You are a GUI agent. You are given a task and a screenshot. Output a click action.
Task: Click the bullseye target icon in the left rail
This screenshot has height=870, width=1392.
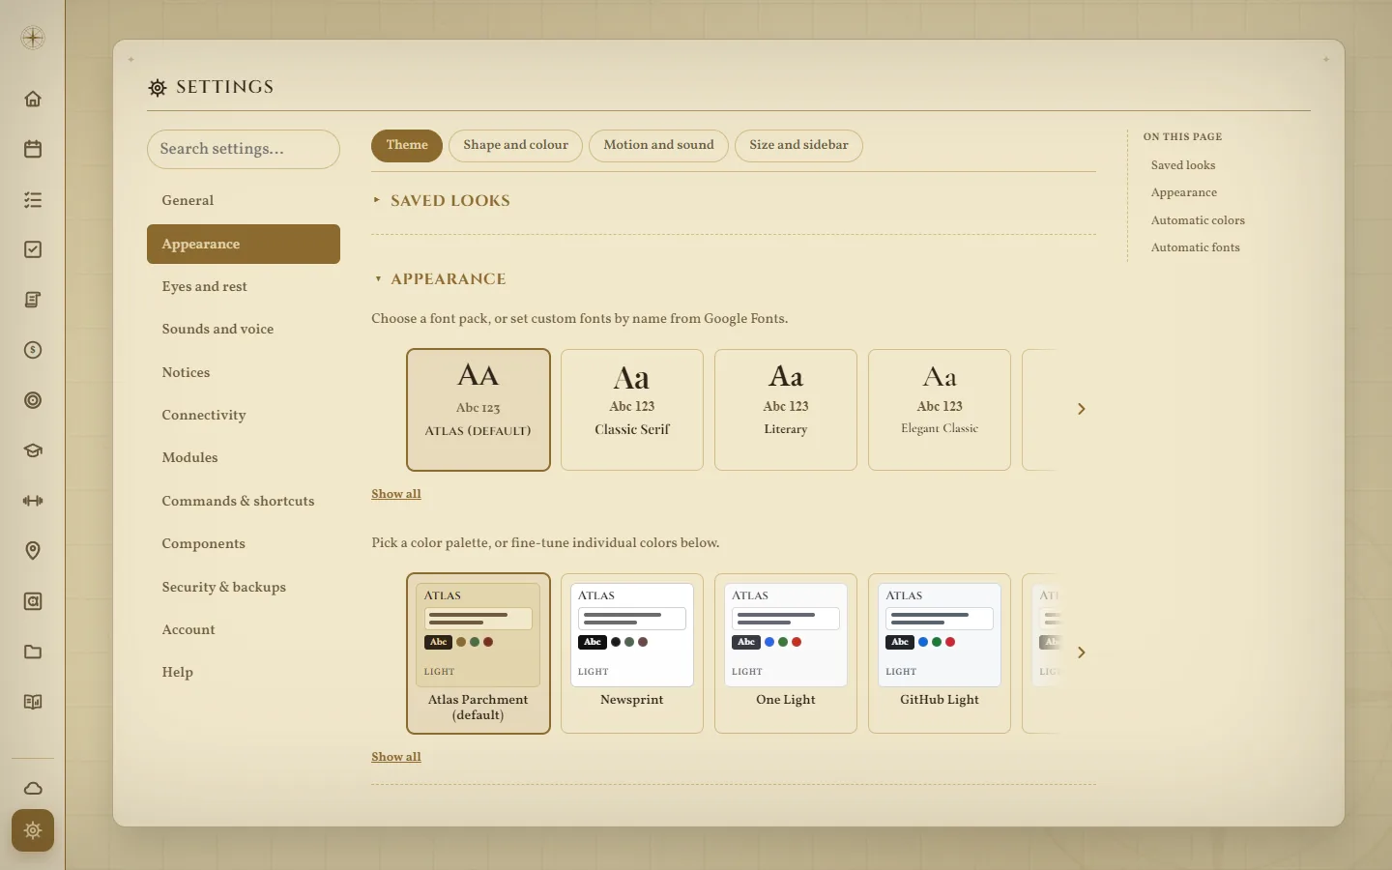[33, 400]
